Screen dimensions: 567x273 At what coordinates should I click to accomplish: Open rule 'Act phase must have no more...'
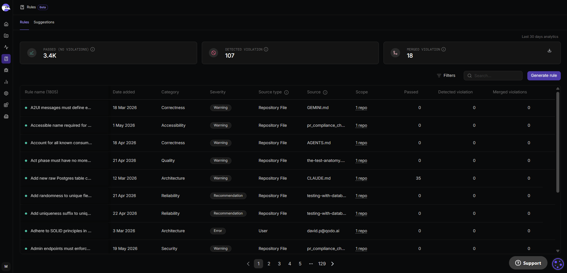click(61, 161)
